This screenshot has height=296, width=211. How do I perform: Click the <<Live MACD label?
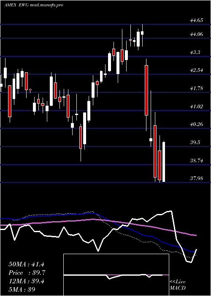178,285
